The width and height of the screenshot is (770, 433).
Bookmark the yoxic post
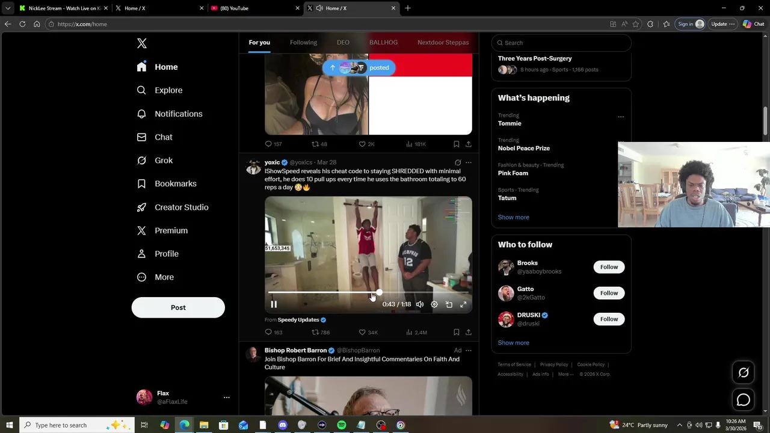(457, 332)
